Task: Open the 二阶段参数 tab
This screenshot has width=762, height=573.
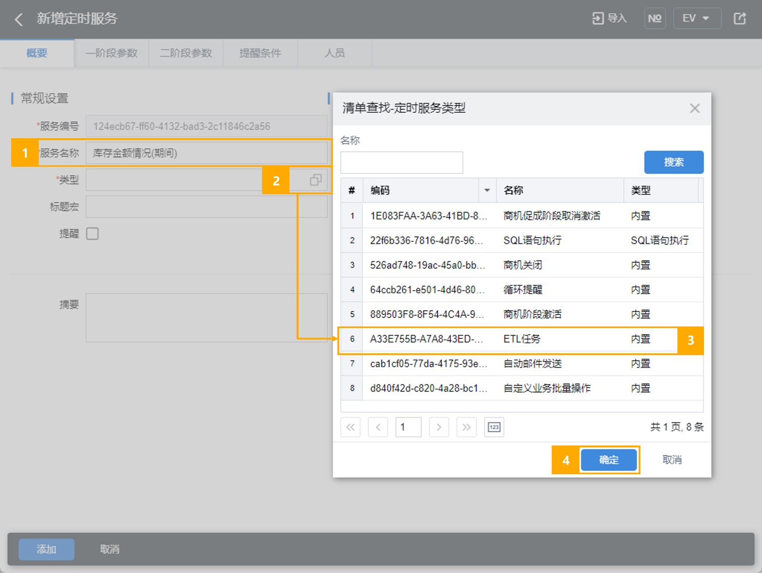Action: (x=186, y=53)
